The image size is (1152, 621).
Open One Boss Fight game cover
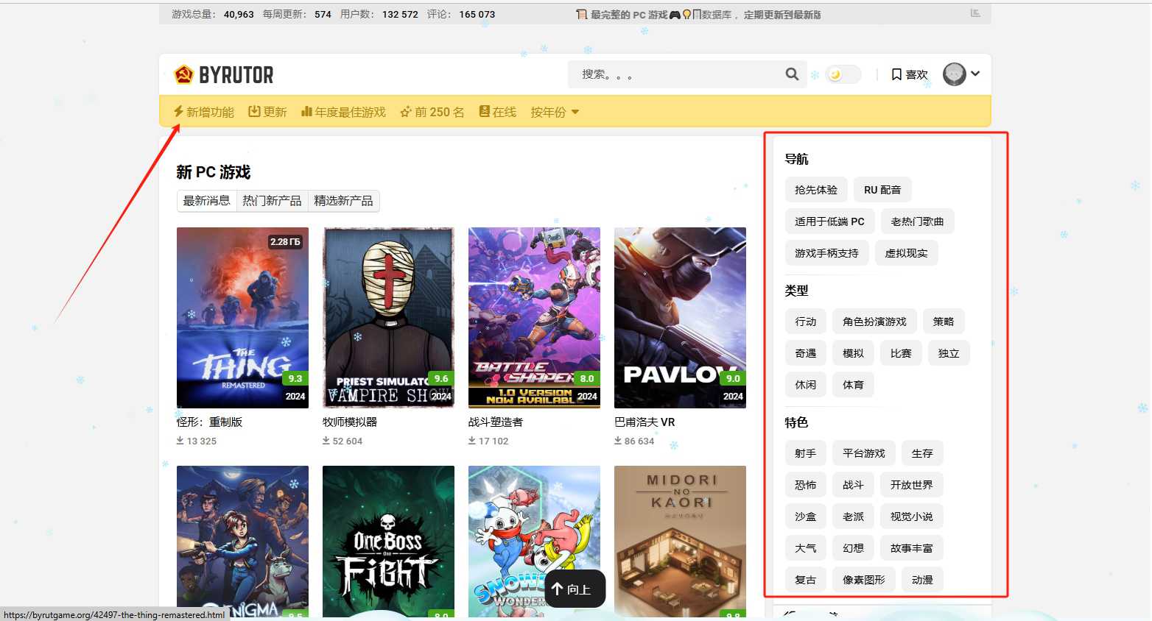pyautogui.click(x=388, y=542)
